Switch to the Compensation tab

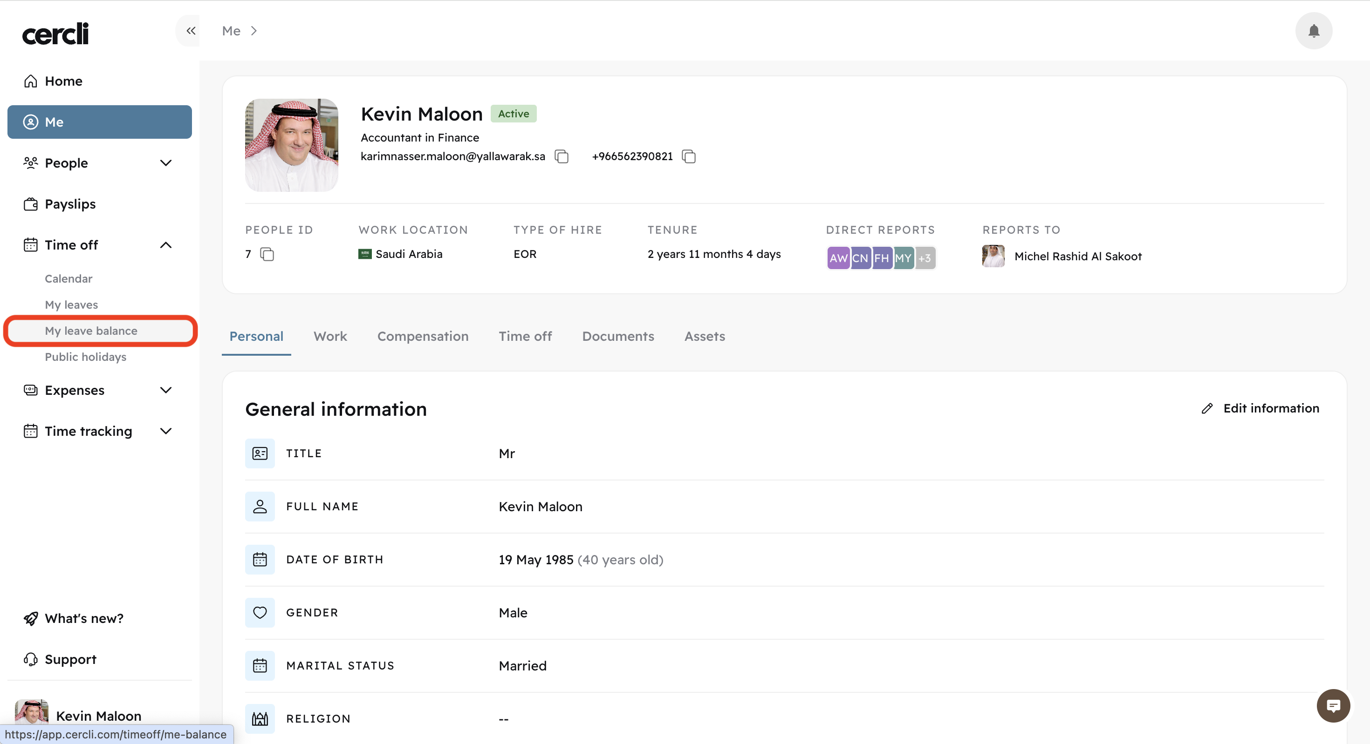(x=422, y=337)
